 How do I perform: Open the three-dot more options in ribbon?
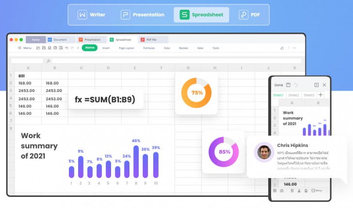coord(289,48)
